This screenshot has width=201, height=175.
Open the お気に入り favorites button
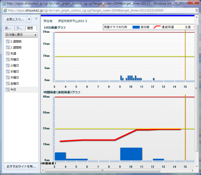15,20
